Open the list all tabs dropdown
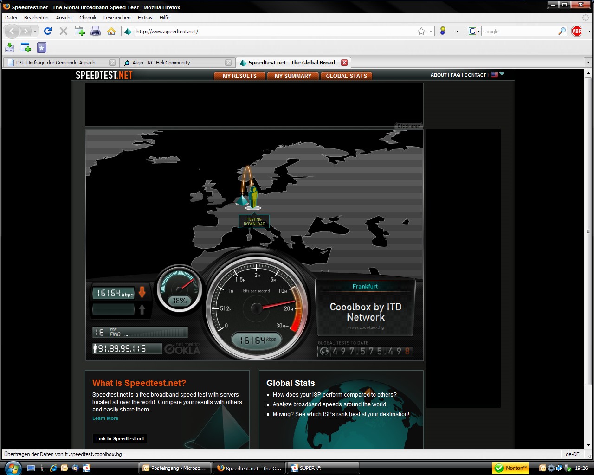The width and height of the screenshot is (594, 475). point(588,63)
